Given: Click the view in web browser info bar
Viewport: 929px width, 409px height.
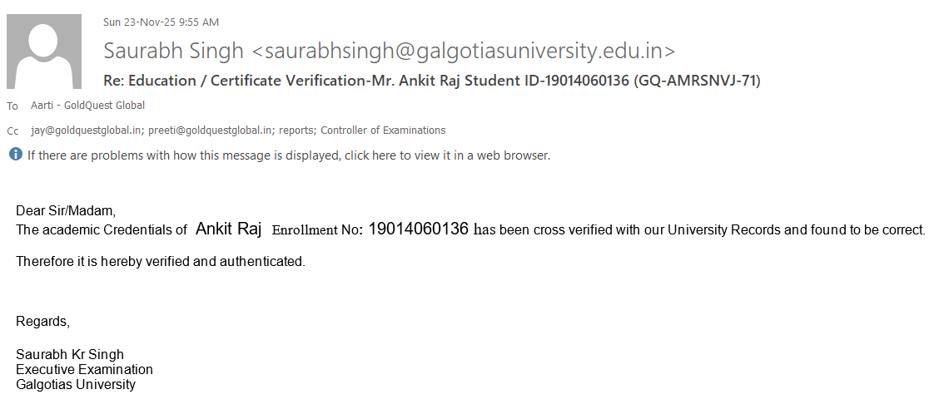Looking at the screenshot, I should (x=288, y=155).
